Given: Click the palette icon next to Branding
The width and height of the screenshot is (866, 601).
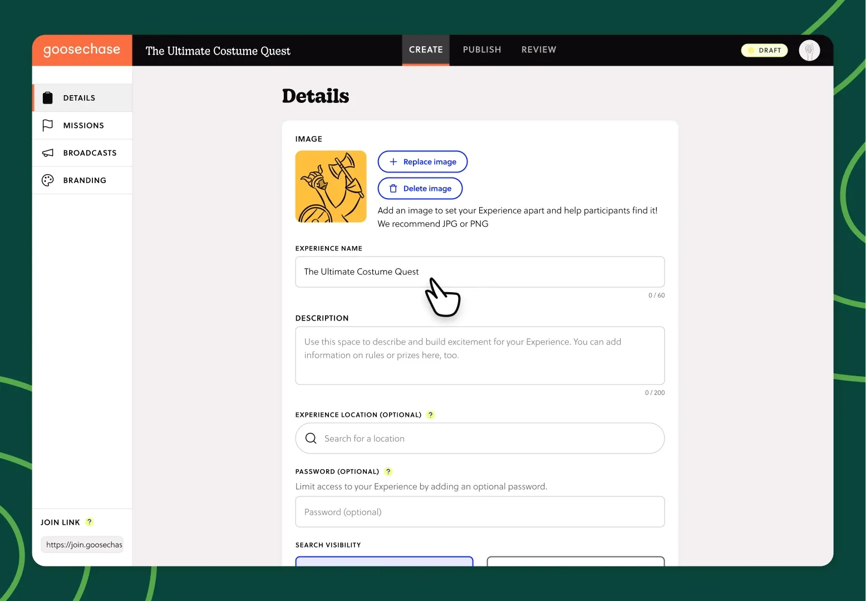Looking at the screenshot, I should point(48,180).
